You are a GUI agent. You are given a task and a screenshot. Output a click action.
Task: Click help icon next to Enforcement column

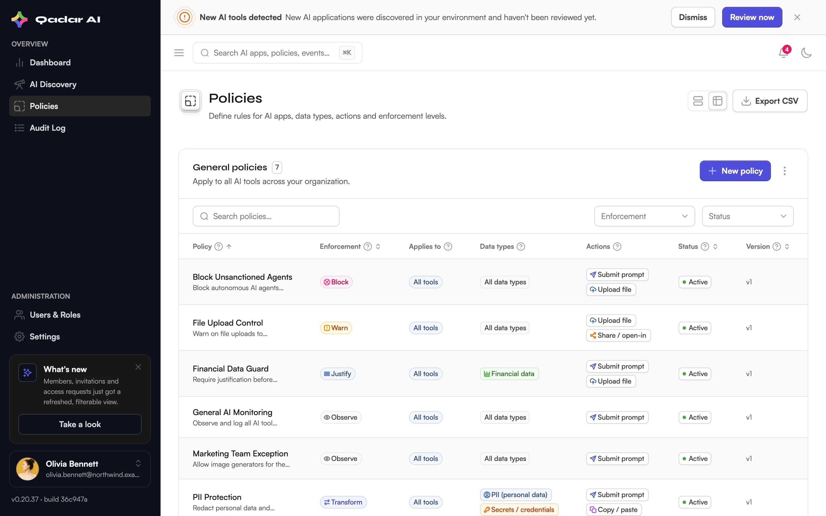[x=368, y=247]
